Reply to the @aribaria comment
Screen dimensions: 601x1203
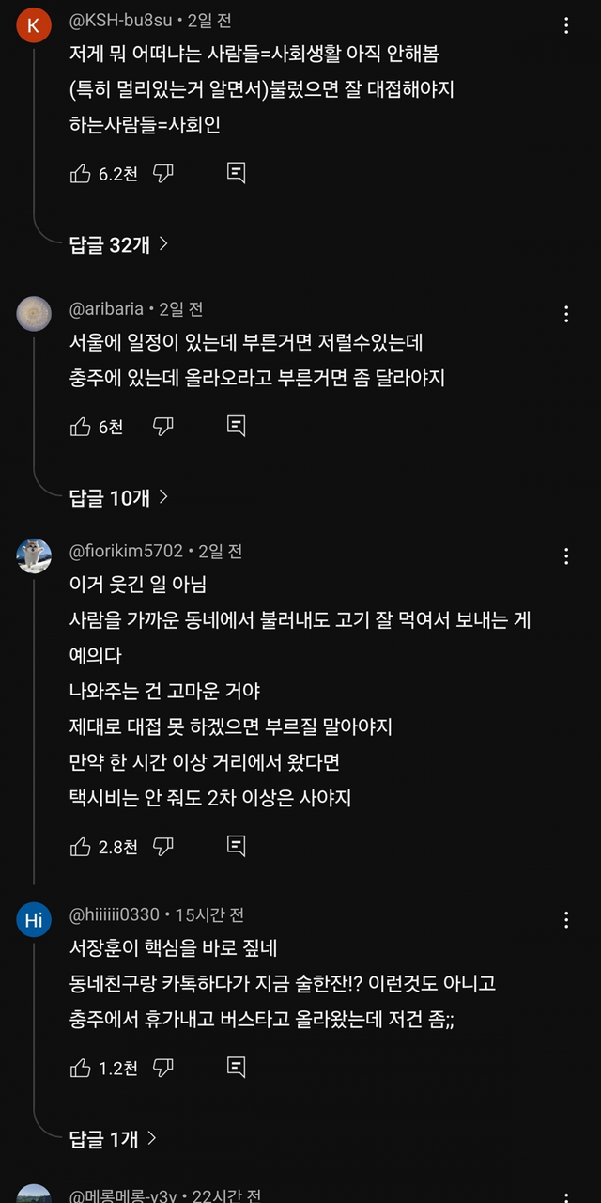pos(237,427)
